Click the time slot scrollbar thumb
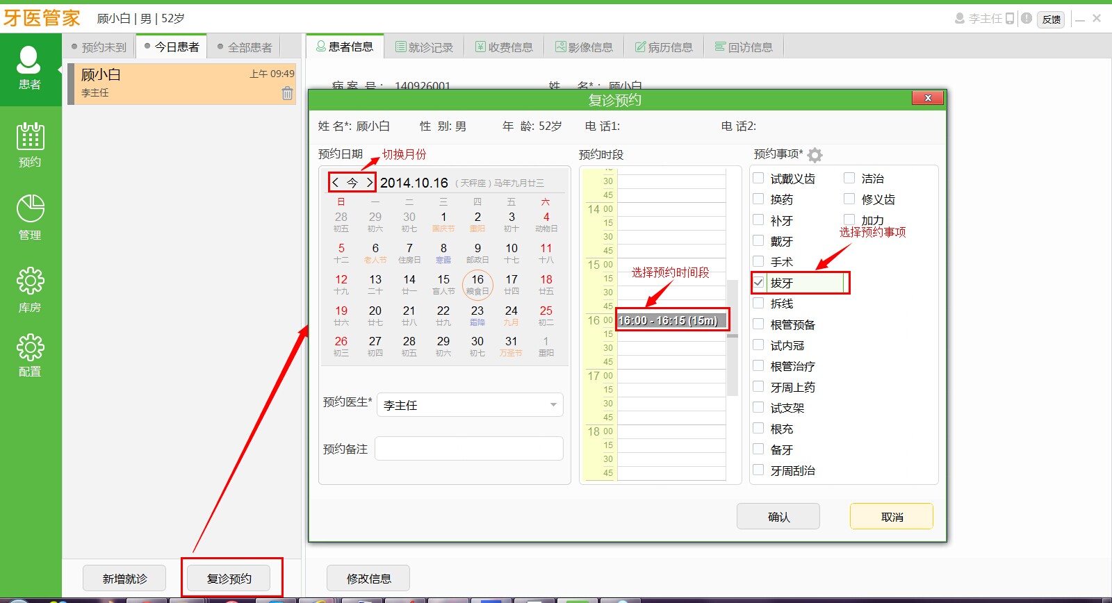The width and height of the screenshot is (1112, 603). click(733, 337)
